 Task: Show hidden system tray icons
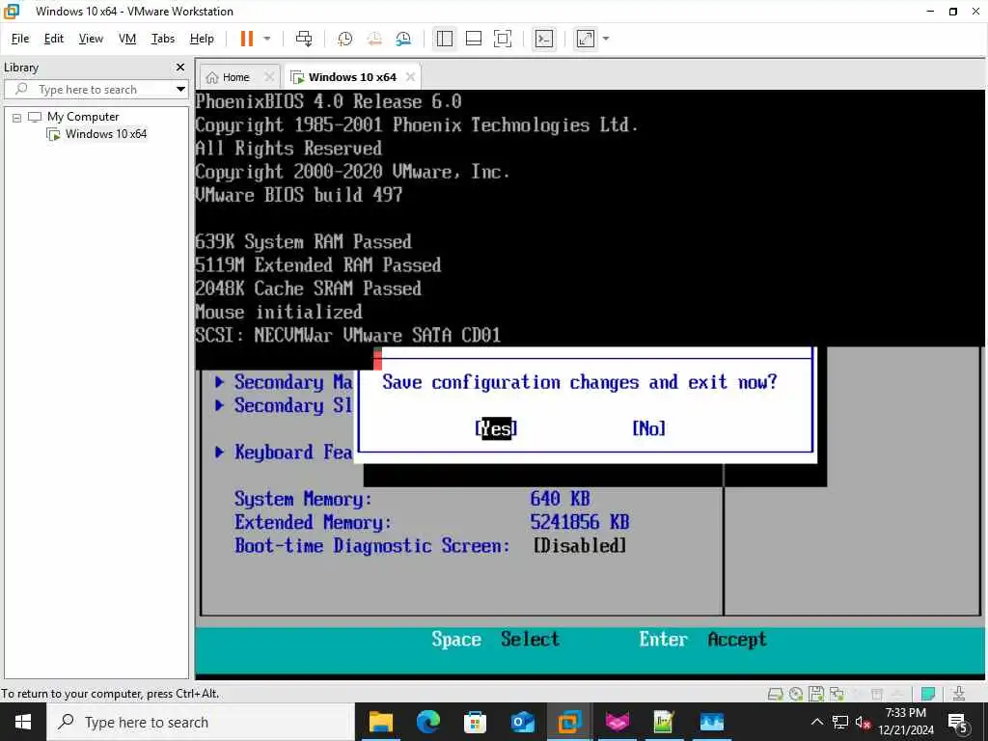tap(816, 722)
